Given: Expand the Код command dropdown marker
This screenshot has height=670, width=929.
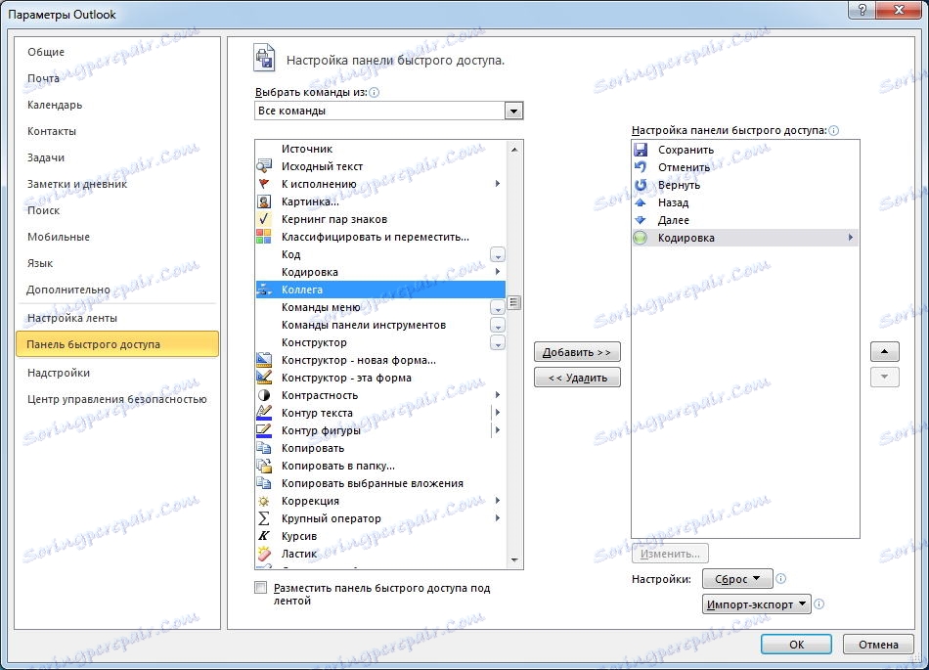Looking at the screenshot, I should tap(498, 254).
